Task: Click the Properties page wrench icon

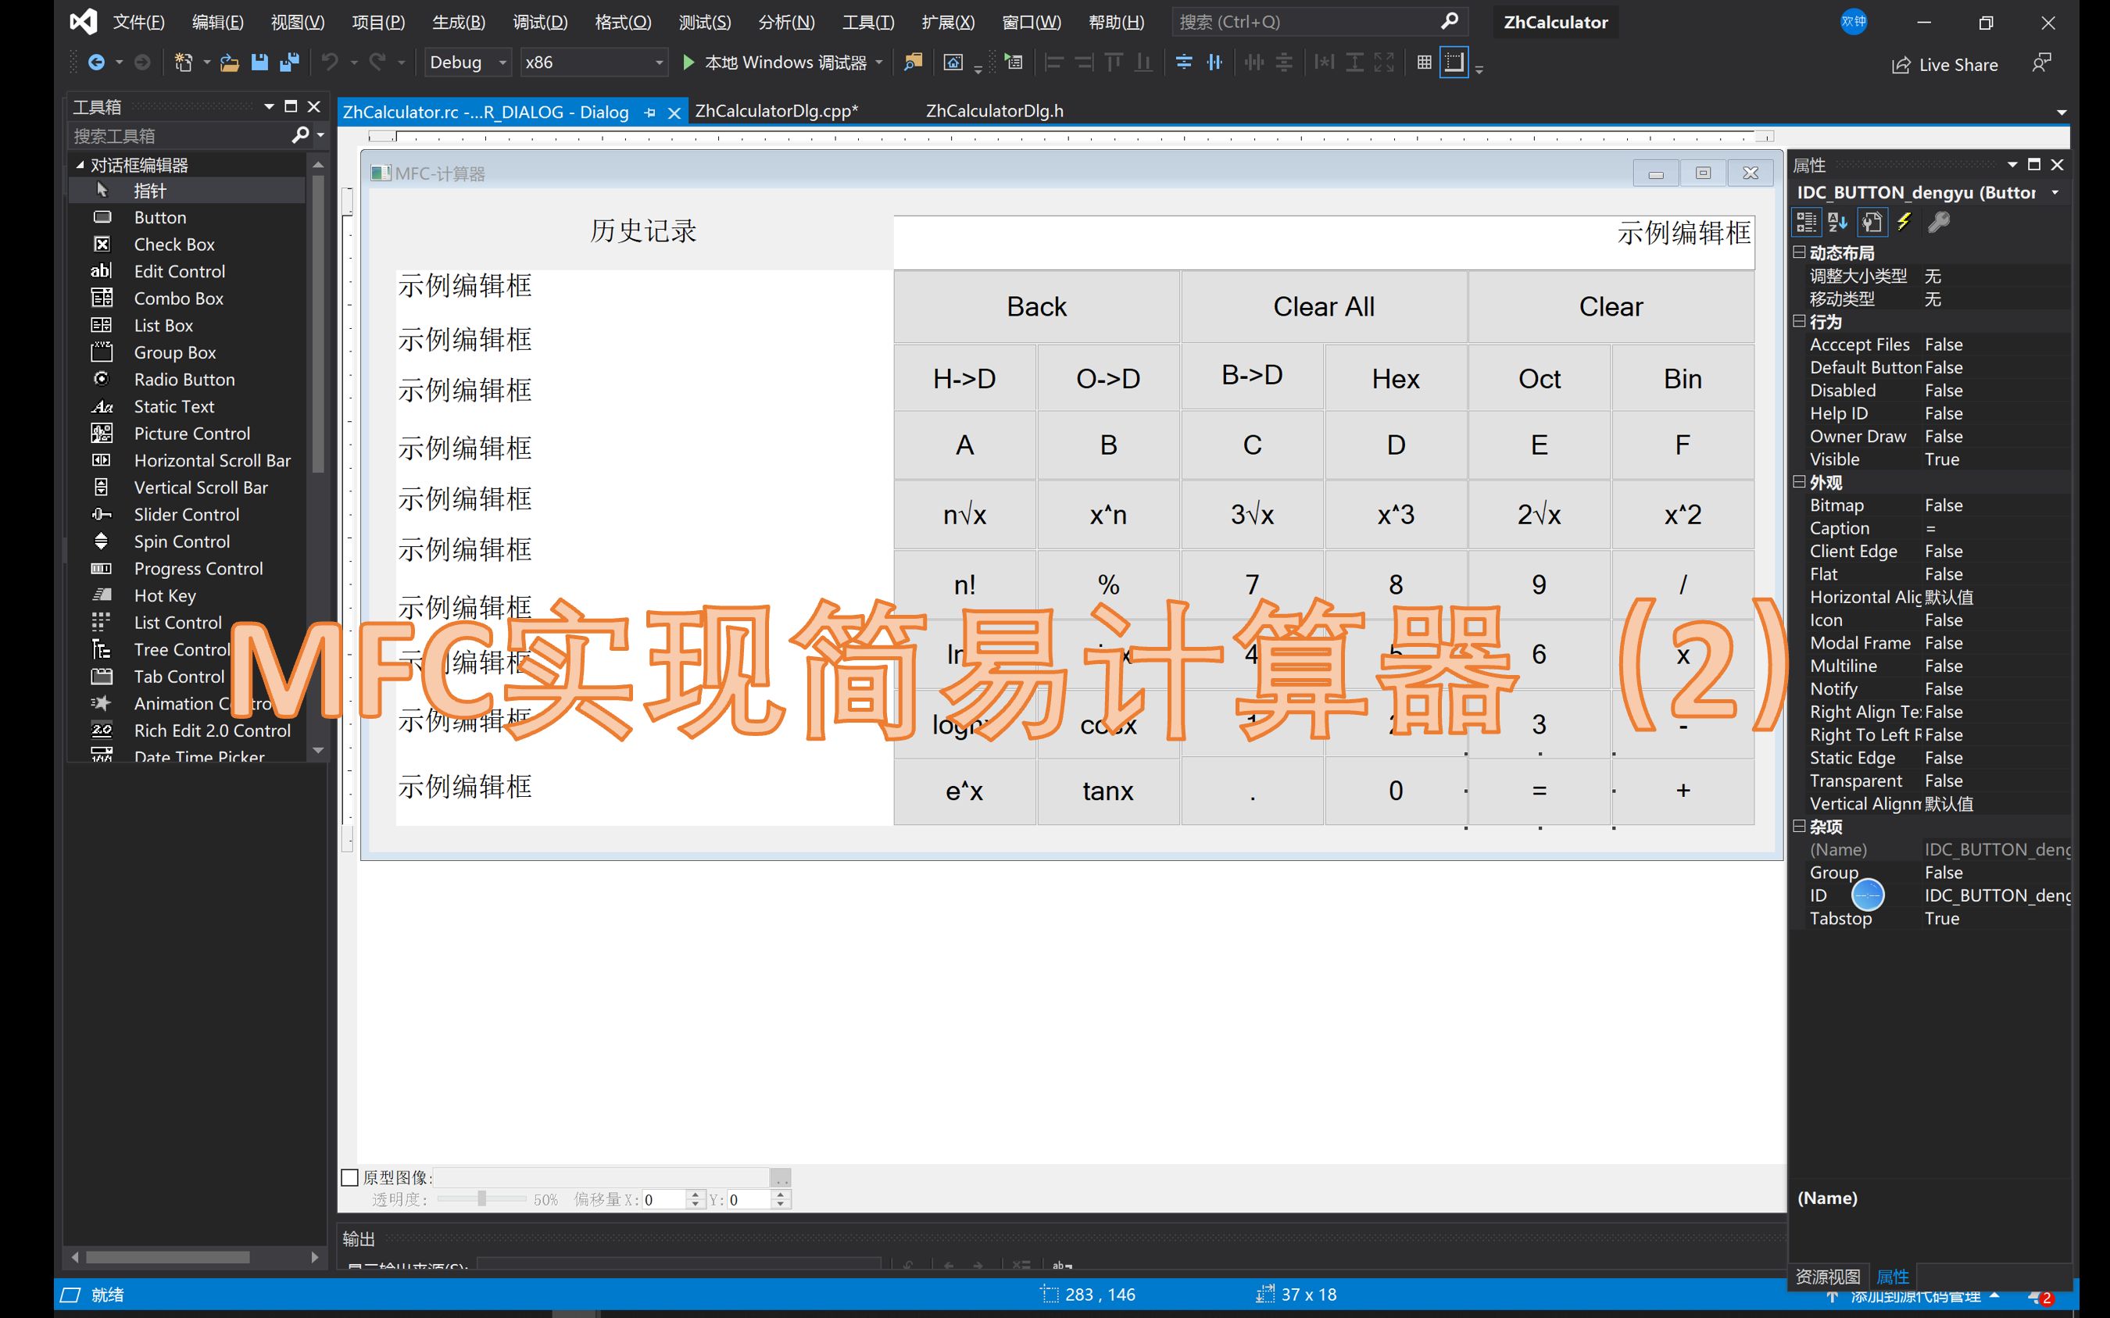Action: pyautogui.click(x=1871, y=223)
